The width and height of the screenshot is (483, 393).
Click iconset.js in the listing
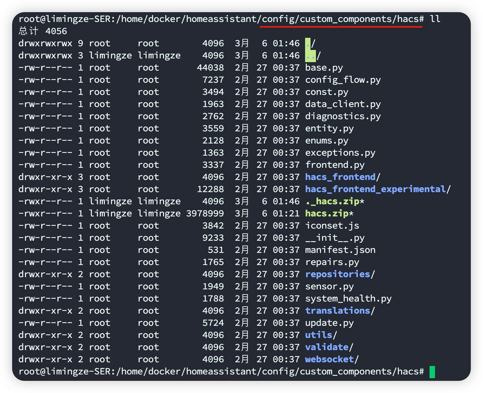click(332, 226)
